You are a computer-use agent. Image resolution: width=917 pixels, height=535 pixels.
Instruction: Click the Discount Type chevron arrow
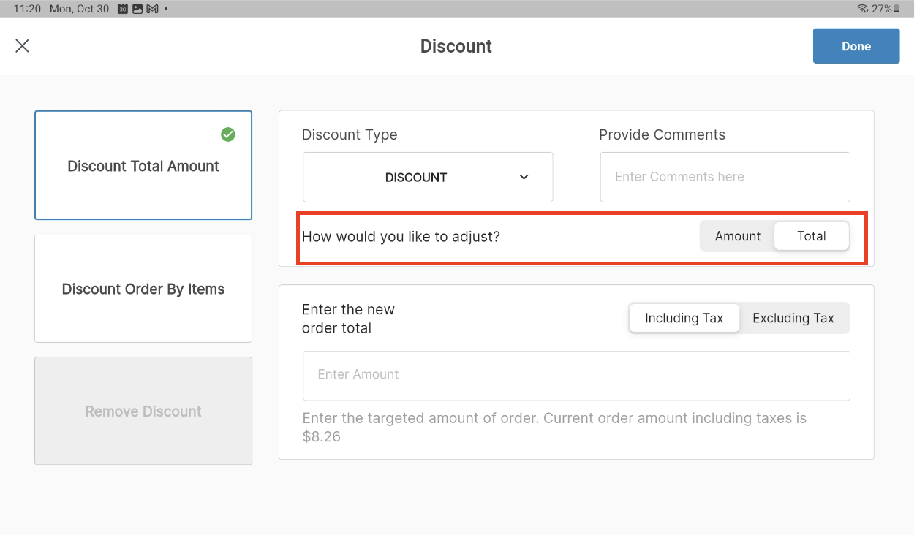click(x=524, y=177)
